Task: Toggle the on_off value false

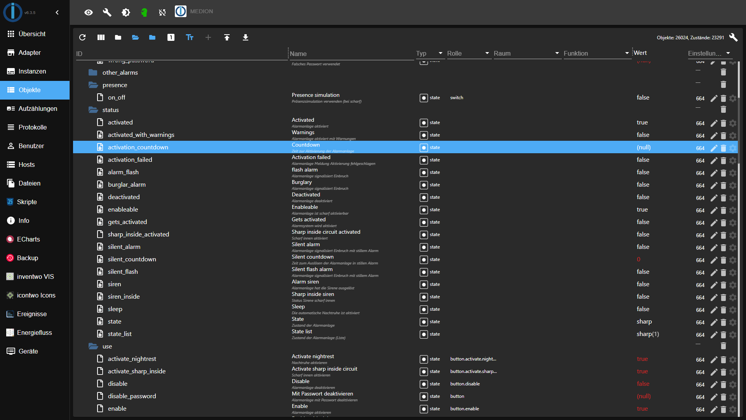Action: (643, 98)
